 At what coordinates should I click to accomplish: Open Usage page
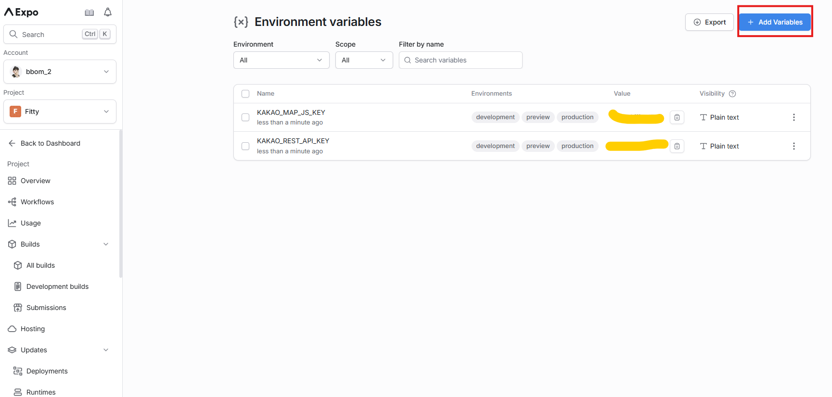click(x=31, y=223)
